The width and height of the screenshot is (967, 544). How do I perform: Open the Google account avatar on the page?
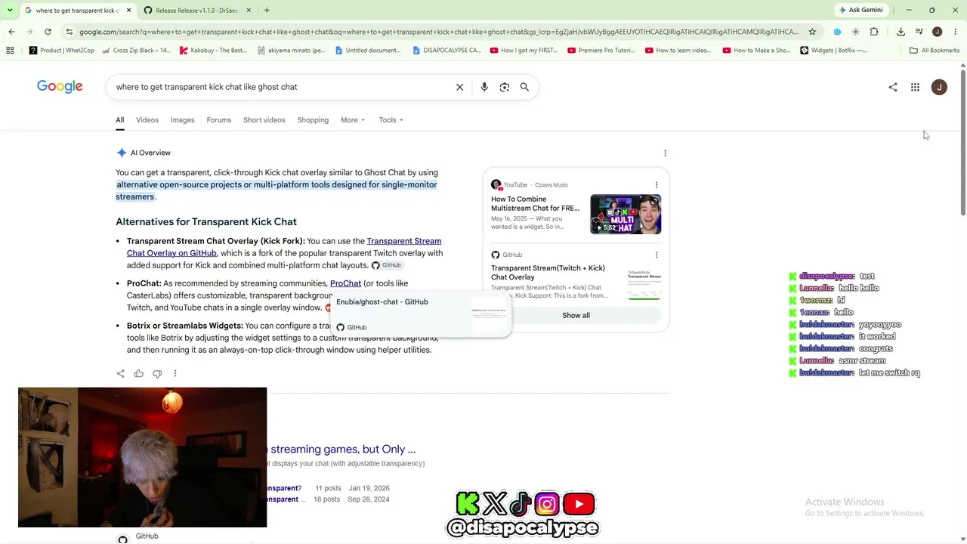[939, 87]
